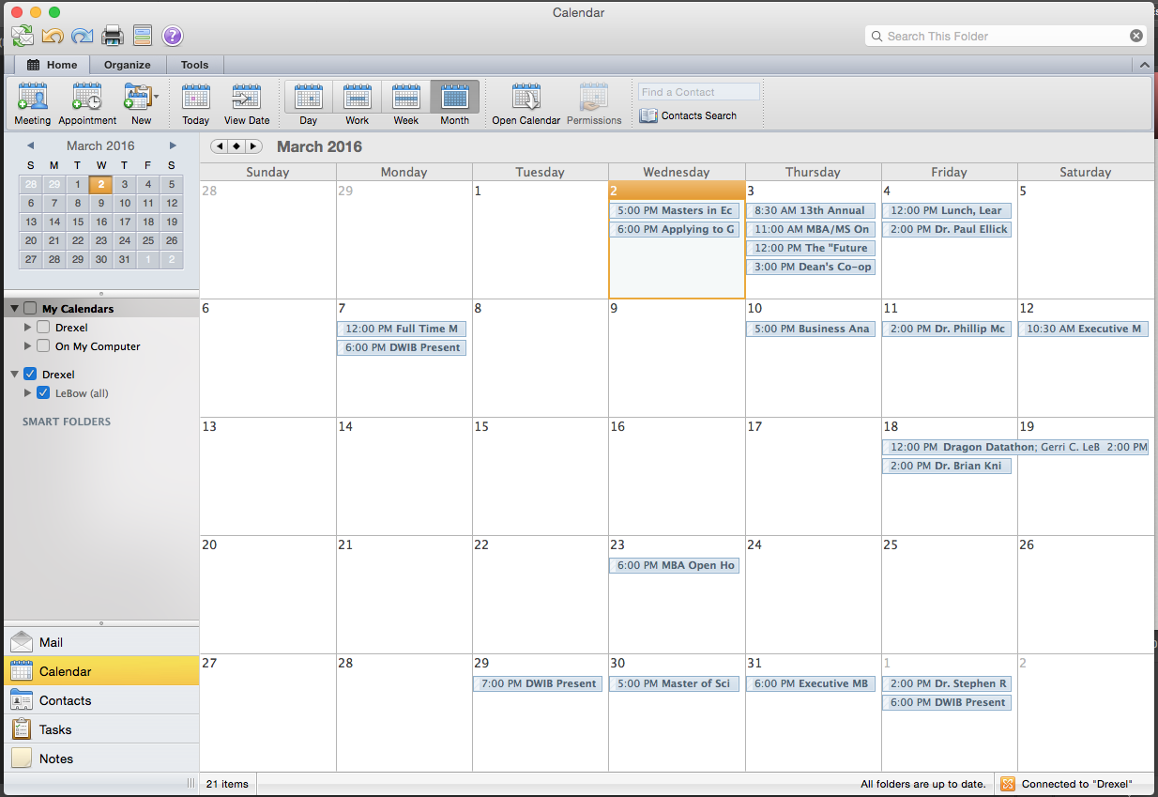Click the Search This Folder field

(x=1006, y=36)
